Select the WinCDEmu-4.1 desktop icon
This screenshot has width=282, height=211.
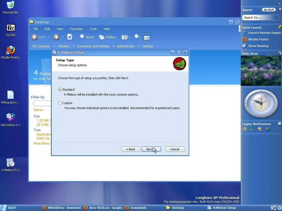click(10, 120)
